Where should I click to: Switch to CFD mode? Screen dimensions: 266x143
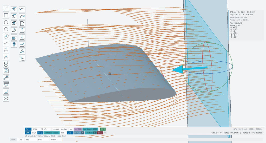click(40, 133)
